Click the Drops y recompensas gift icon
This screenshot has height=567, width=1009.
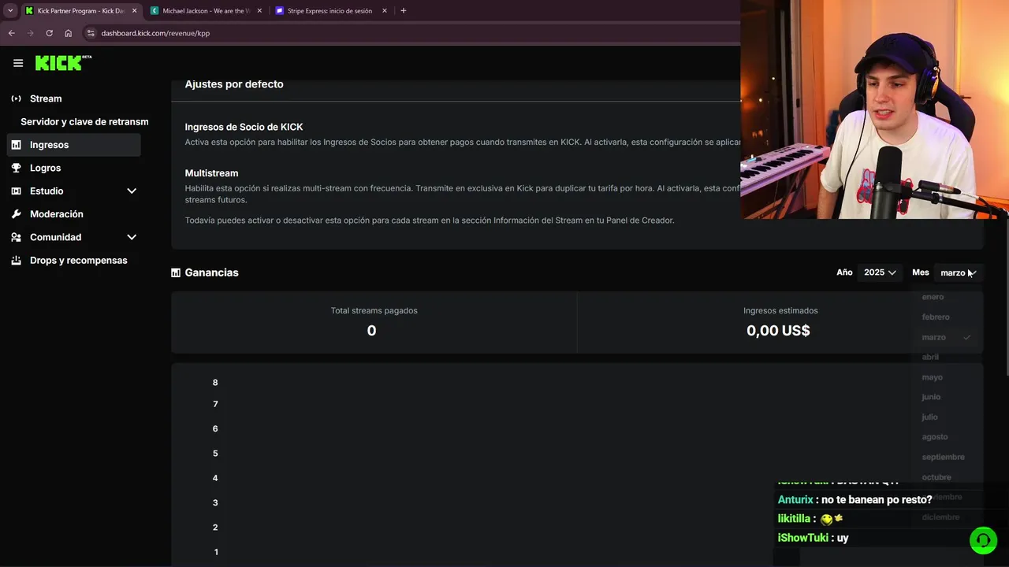[x=16, y=260]
